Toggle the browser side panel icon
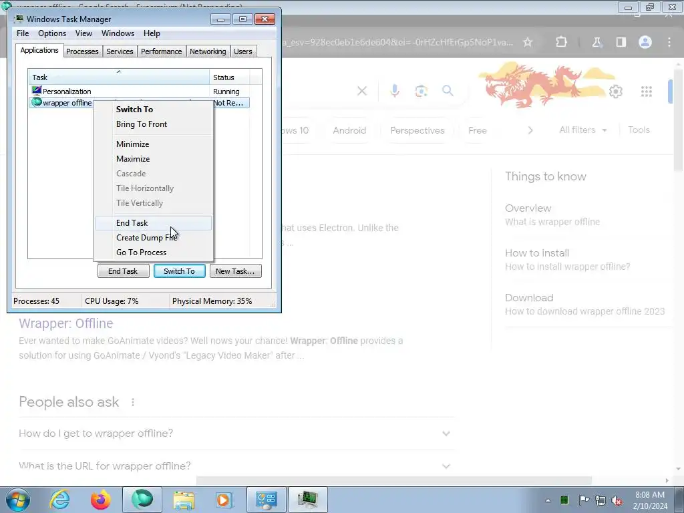 pyautogui.click(x=621, y=42)
